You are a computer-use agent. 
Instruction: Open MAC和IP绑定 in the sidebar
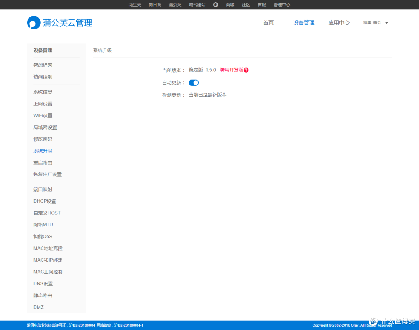coord(48,260)
